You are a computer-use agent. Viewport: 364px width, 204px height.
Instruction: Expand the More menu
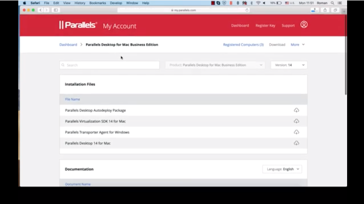[x=298, y=45]
